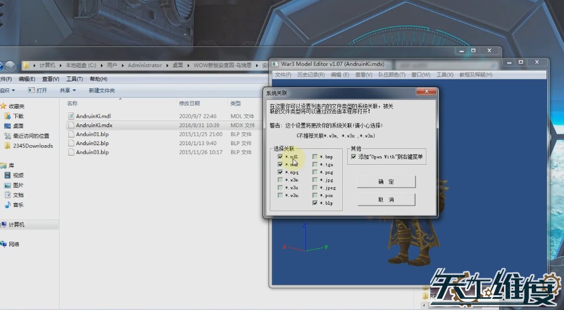Open Explorer's 工具(T) menu

(74, 79)
